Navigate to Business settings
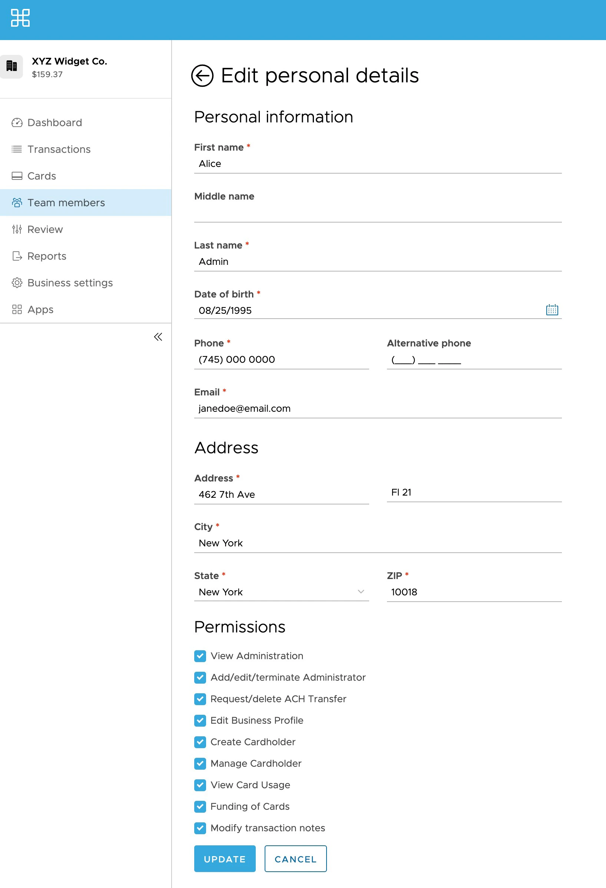Image resolution: width=606 pixels, height=888 pixels. (86, 283)
